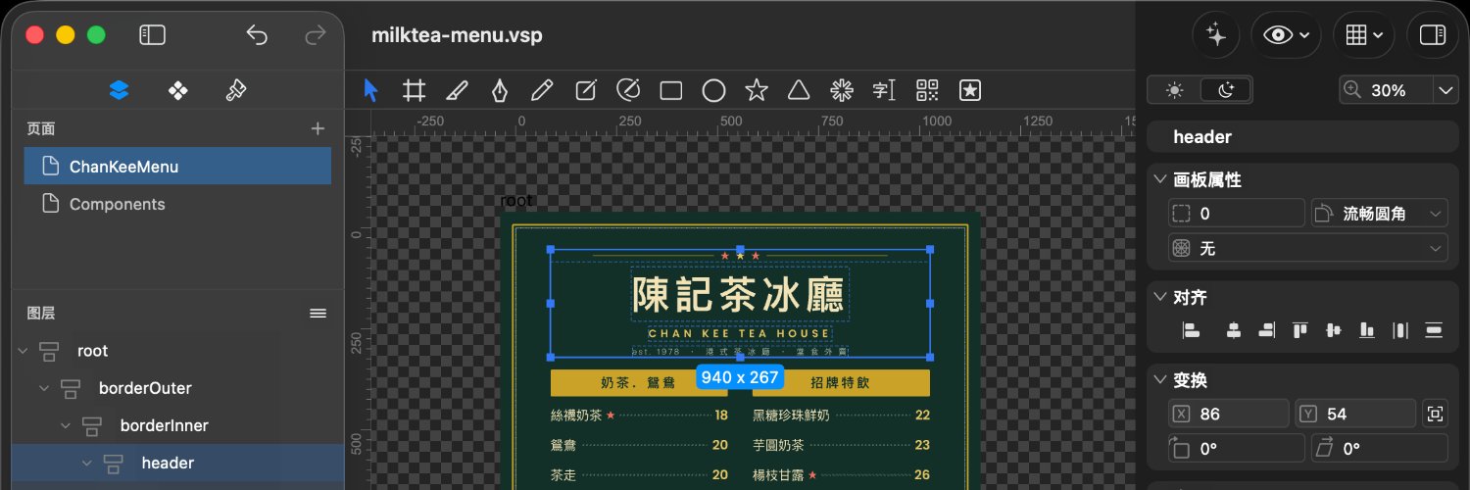Select the starred symbol tool

[970, 90]
